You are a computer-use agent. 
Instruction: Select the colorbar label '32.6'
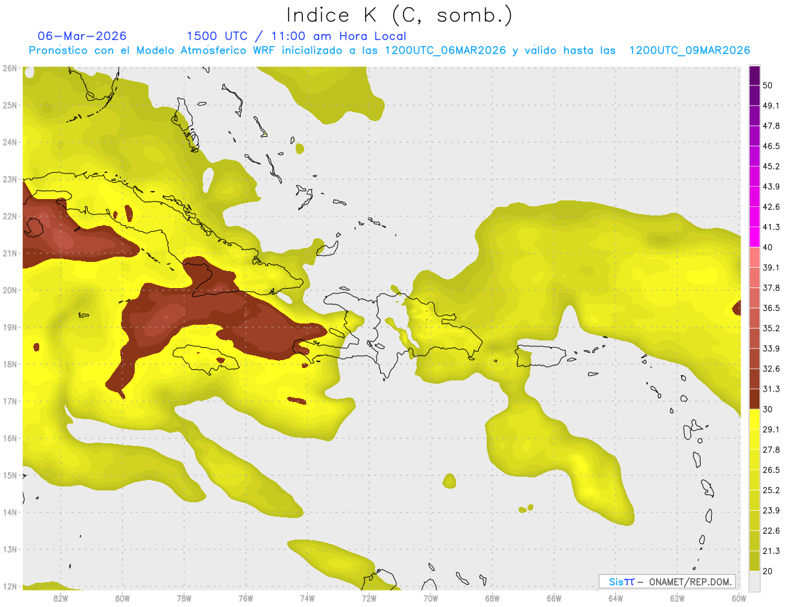[771, 369]
